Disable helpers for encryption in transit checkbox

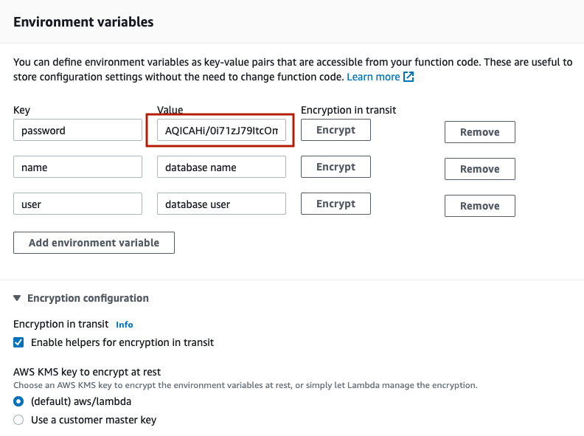pos(18,342)
